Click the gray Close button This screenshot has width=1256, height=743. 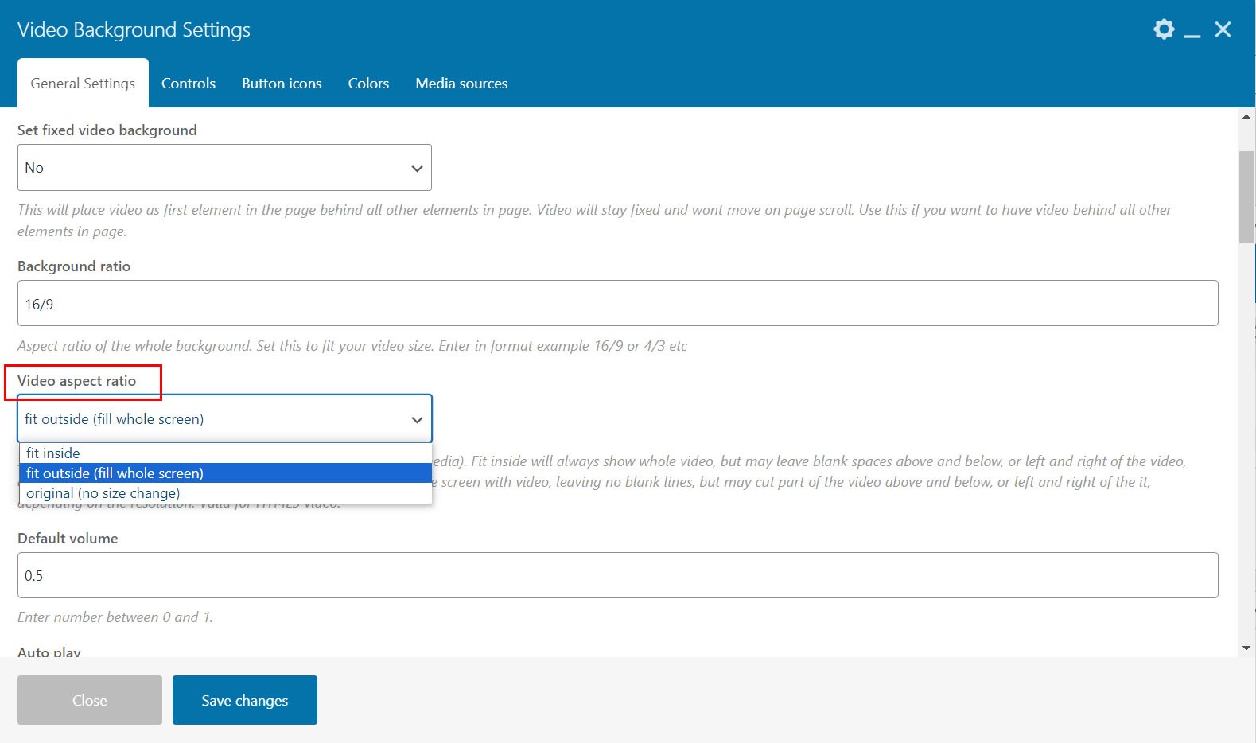point(90,700)
